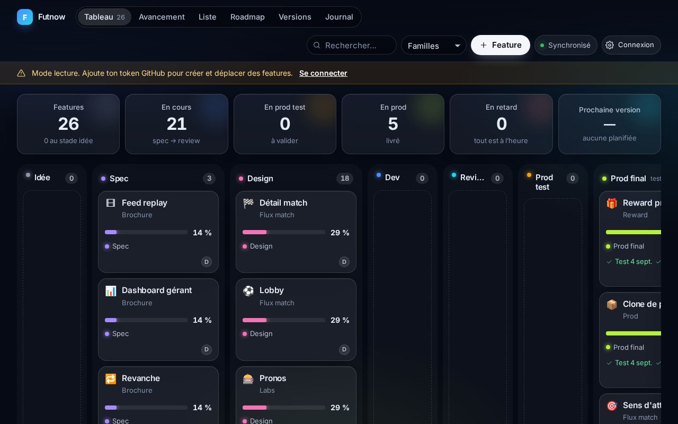This screenshot has height=424, width=678.
Task: Click the target icon on Sens d'att card
Action: point(612,405)
